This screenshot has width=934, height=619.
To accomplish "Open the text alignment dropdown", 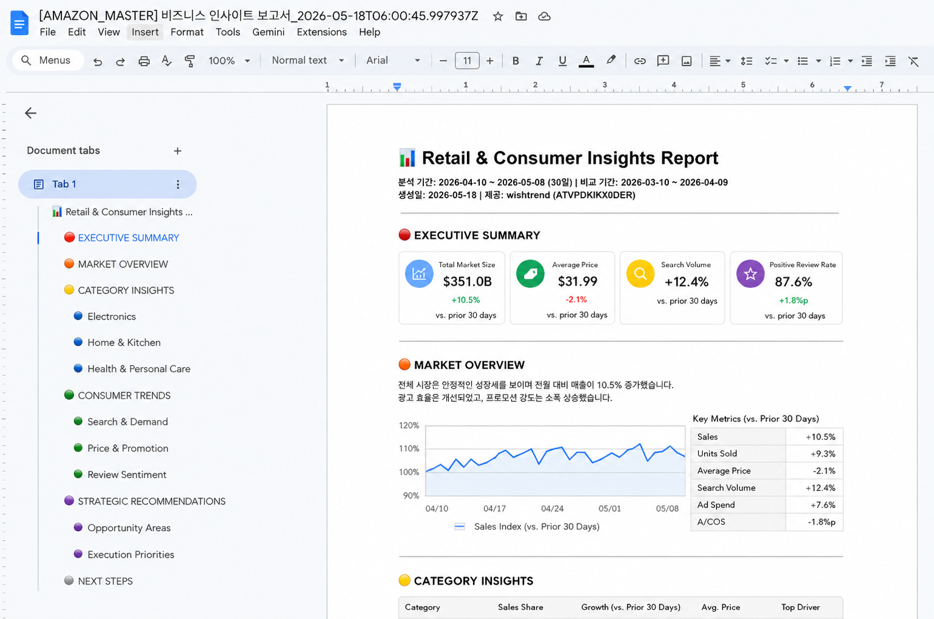I will [x=720, y=61].
